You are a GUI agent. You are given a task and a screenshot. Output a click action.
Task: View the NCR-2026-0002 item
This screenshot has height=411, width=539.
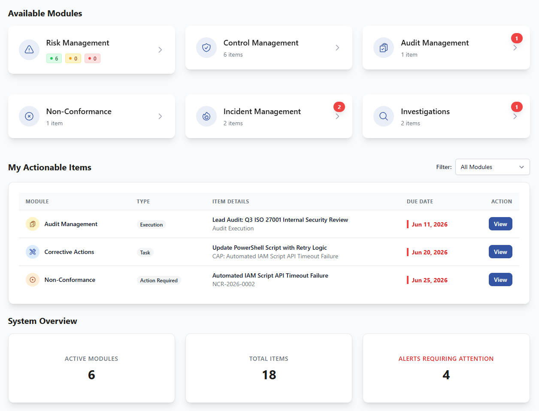[500, 280]
